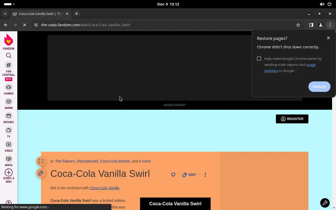Go back to the previous page

6,25
